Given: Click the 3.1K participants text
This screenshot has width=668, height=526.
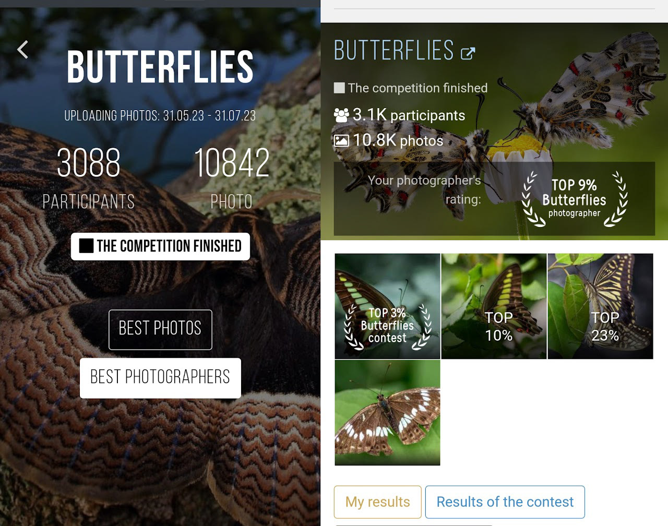Looking at the screenshot, I should pyautogui.click(x=409, y=115).
